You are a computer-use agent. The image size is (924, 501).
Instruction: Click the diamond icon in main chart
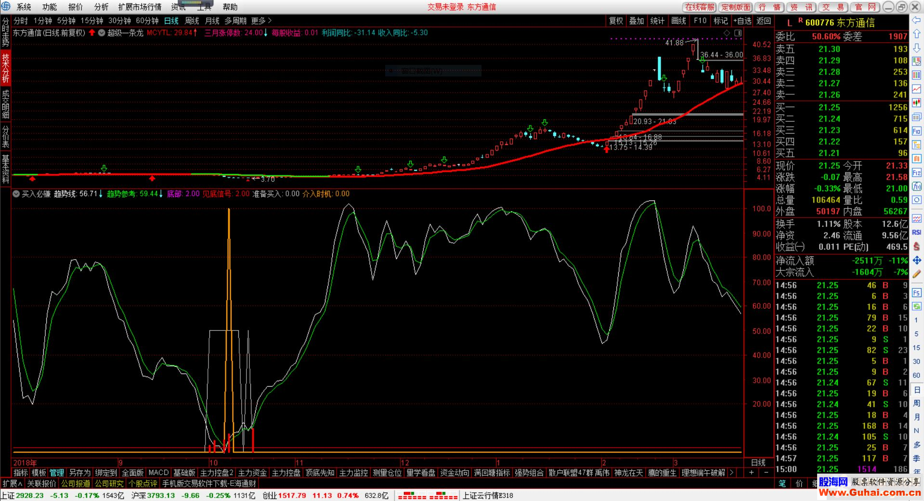tap(727, 33)
